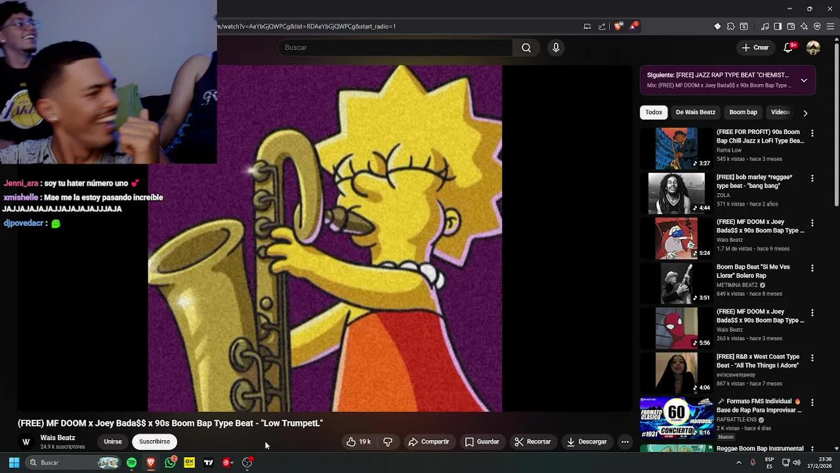Select the Boom bap filter chip
Screen dimensions: 840x473
click(x=743, y=112)
